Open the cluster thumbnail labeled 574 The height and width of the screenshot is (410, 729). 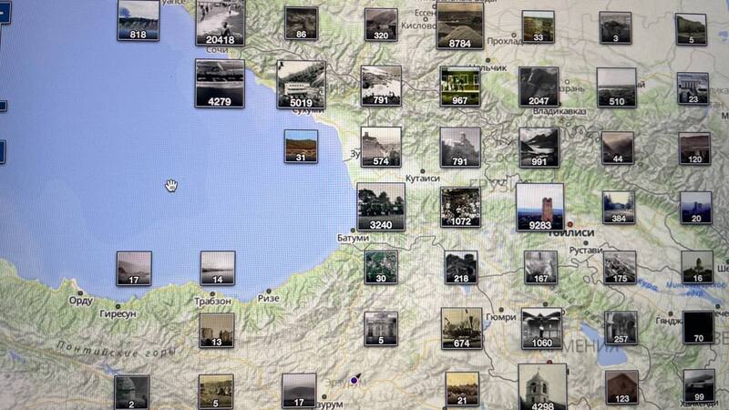(x=381, y=147)
